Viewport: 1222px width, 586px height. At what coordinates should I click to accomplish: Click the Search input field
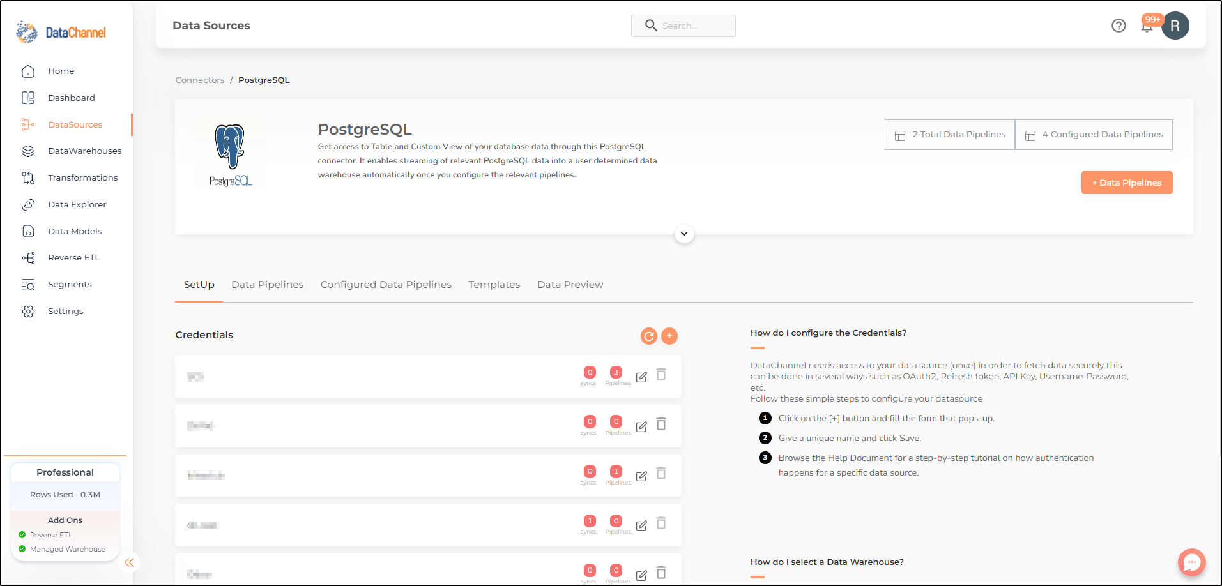pyautogui.click(x=684, y=26)
